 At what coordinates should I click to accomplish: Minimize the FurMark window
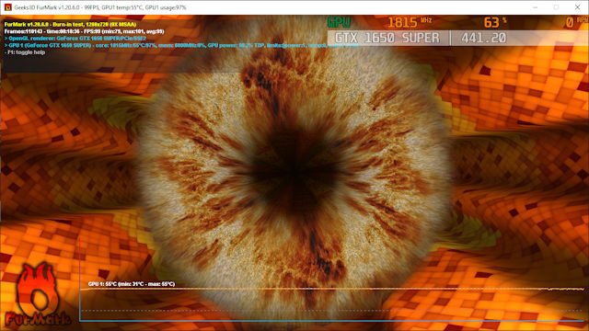[x=535, y=7]
